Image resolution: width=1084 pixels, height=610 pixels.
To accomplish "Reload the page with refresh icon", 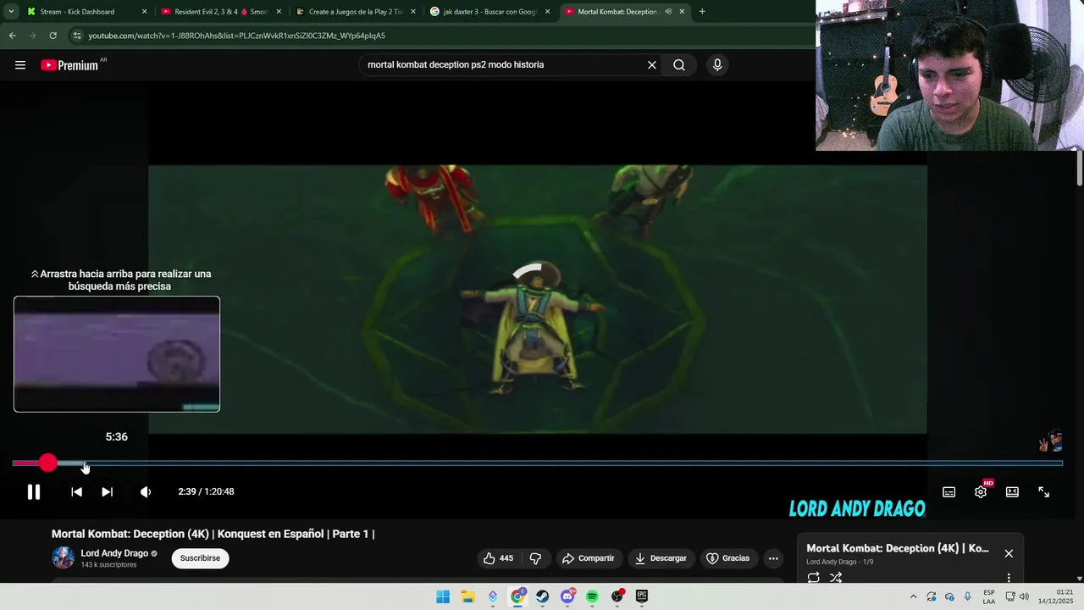I will click(53, 36).
